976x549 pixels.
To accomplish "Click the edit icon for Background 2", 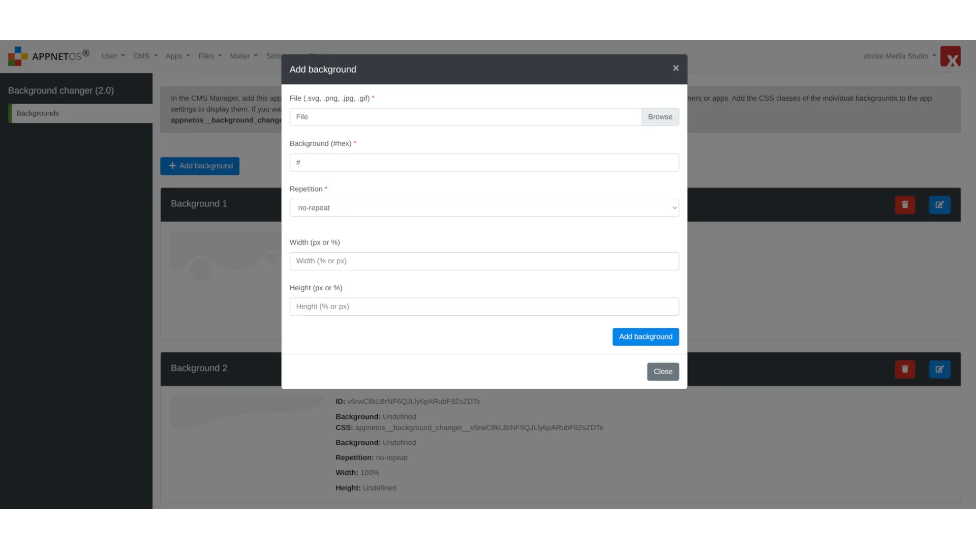I will 939,369.
